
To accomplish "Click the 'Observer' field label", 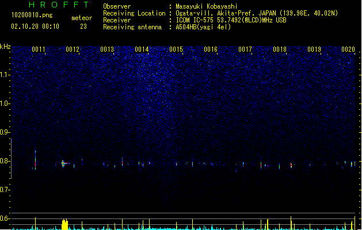I will point(117,6).
